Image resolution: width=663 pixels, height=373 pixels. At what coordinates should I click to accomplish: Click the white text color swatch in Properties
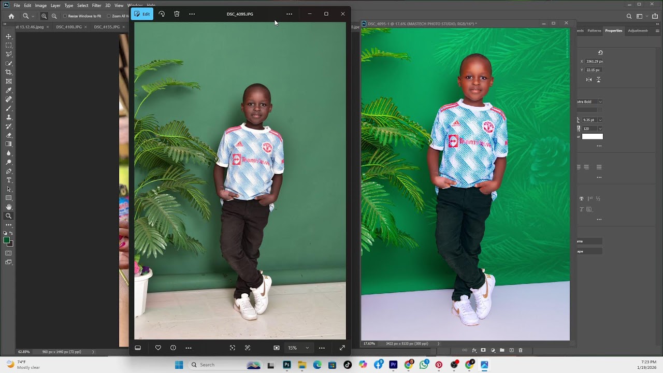[593, 137]
